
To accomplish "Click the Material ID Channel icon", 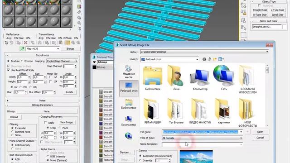I will (x=53, y=43).
